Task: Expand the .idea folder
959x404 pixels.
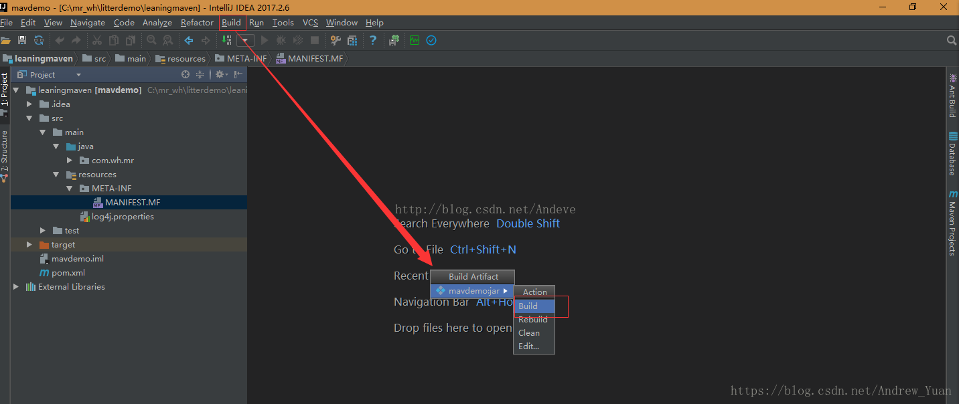Action: 29,104
